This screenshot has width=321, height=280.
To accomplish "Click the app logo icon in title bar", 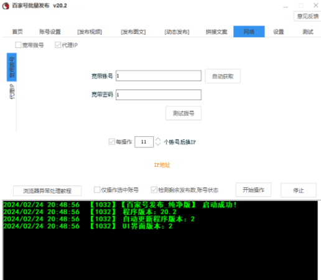I will pyautogui.click(x=6, y=6).
